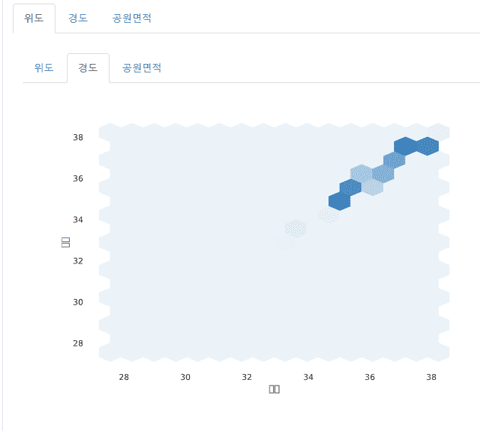Click the rightmost dark blue hexagon near x=38
The image size is (480, 431).
pyautogui.click(x=427, y=146)
